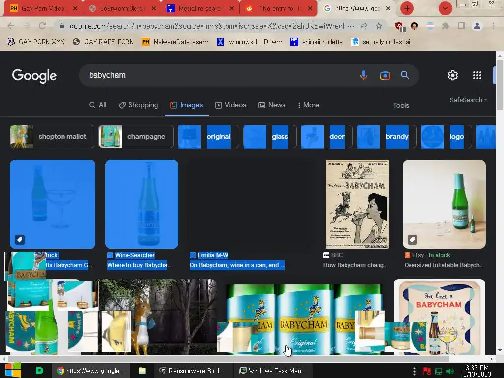The height and width of the screenshot is (378, 504).
Task: Open the MalwareDatabase bookmark
Action: click(x=175, y=42)
